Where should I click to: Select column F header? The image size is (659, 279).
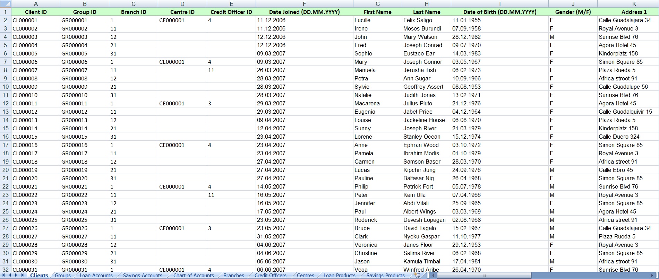click(x=304, y=4)
